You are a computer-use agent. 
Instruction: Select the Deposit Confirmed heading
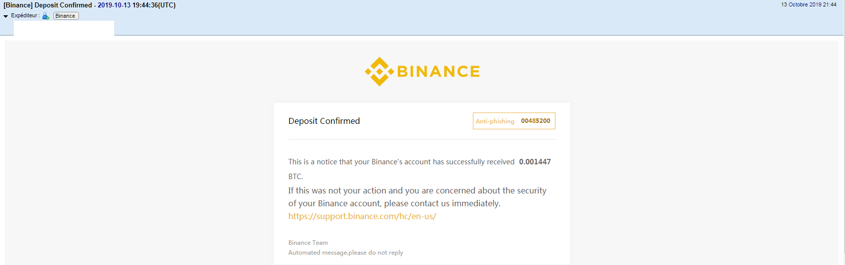click(324, 121)
